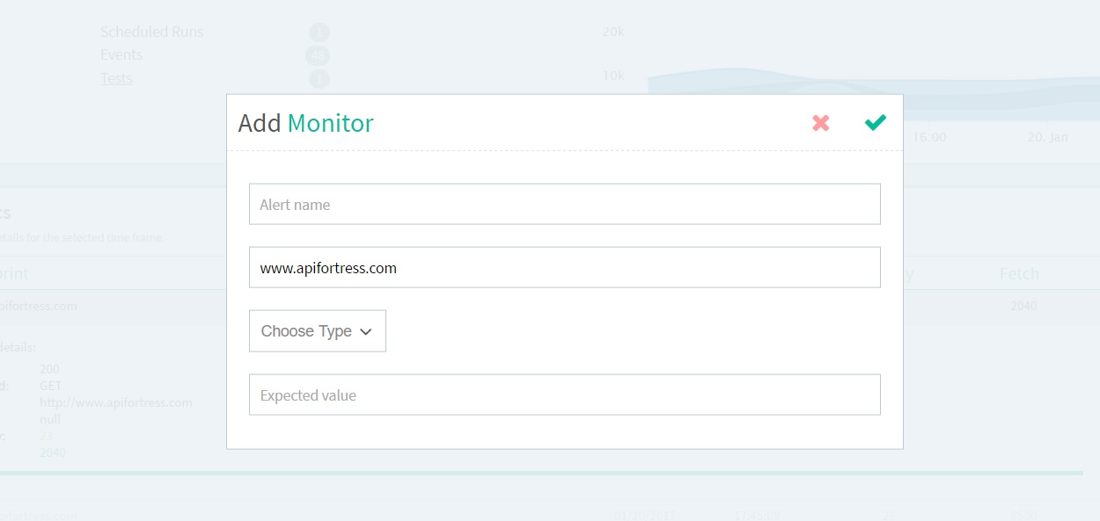
Task: Click the Scheduled Runs count badge
Action: pyautogui.click(x=319, y=33)
